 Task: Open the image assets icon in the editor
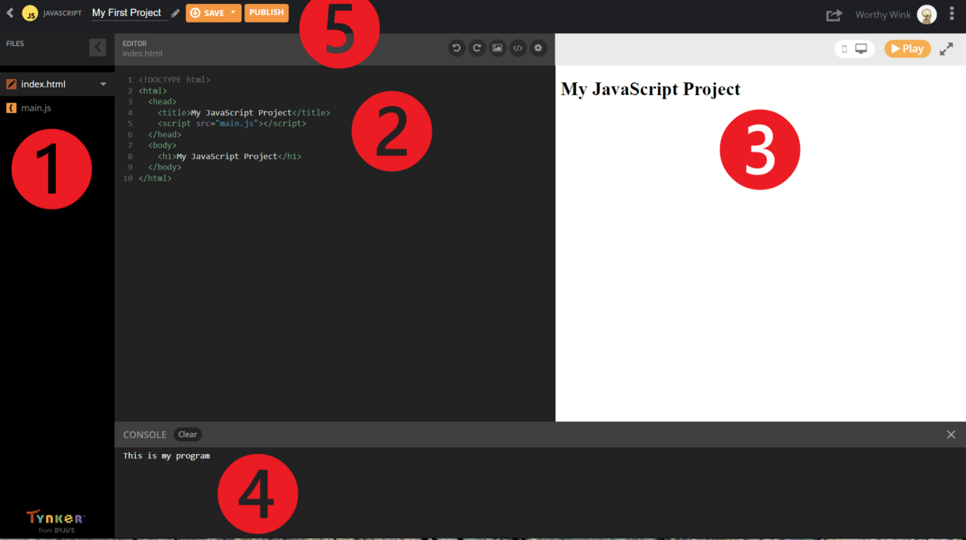tap(497, 48)
